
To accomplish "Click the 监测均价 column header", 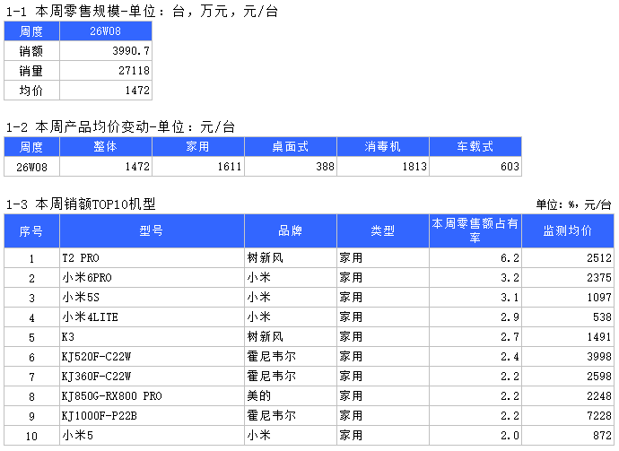I will pos(567,230).
